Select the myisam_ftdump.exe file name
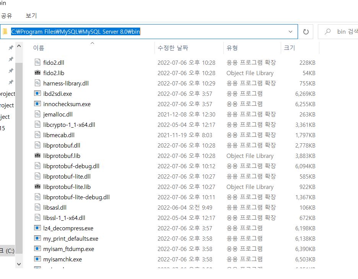The width and height of the screenshot is (358, 279). (x=69, y=249)
